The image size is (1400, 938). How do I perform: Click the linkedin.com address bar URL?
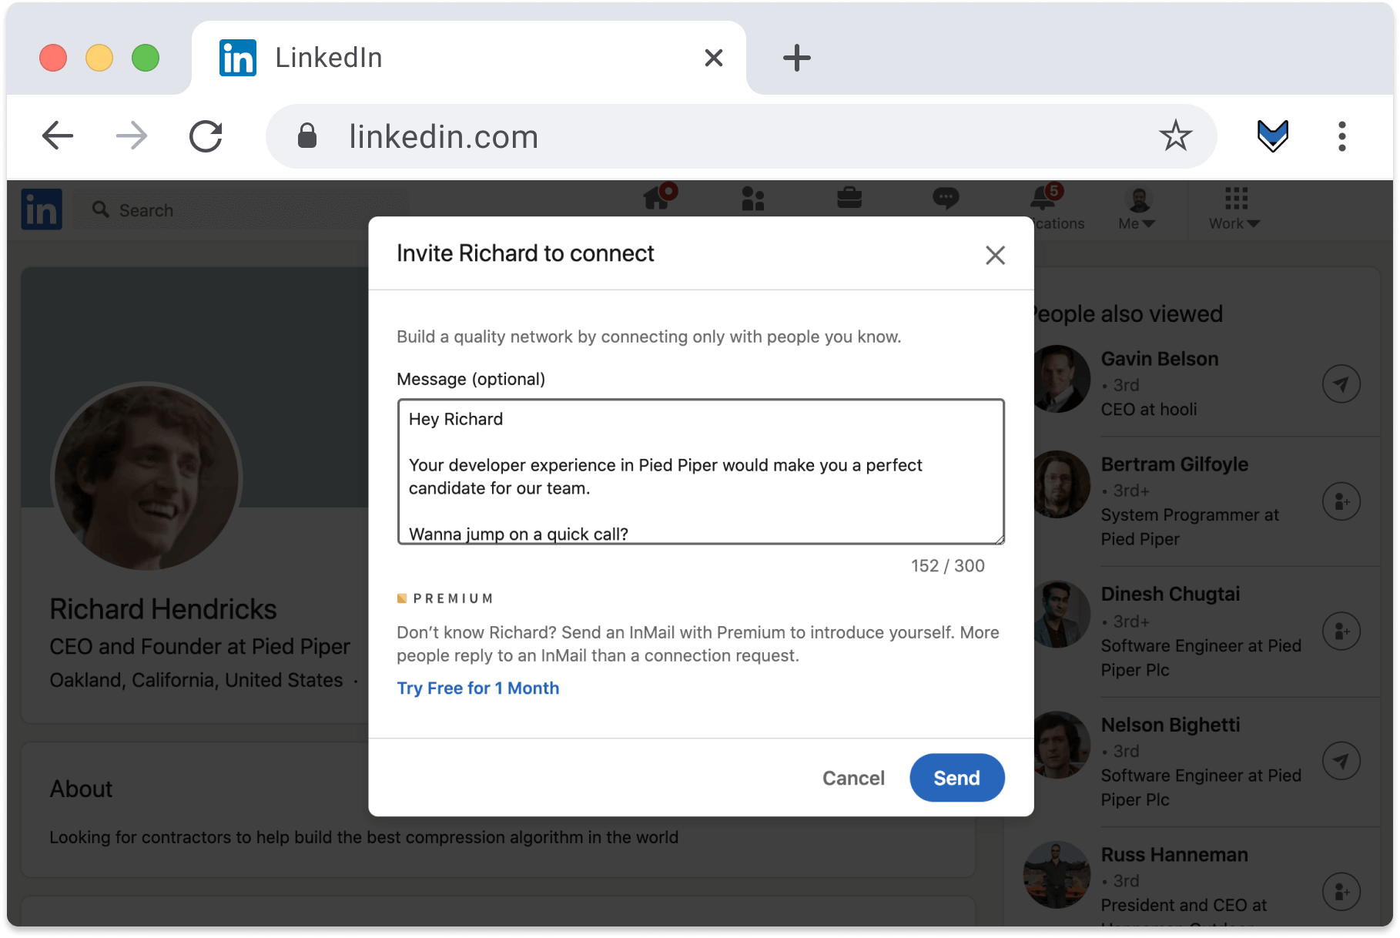pos(444,137)
